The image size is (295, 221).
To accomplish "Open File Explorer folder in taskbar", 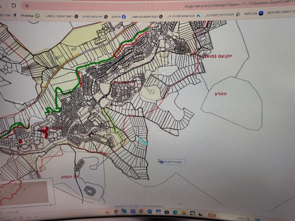I will pos(183,212).
